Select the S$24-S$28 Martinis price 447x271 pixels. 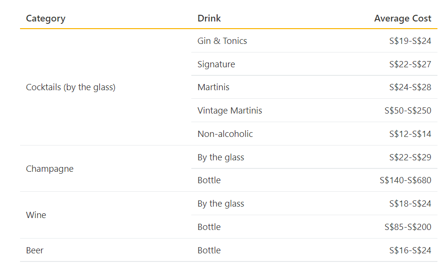410,87
